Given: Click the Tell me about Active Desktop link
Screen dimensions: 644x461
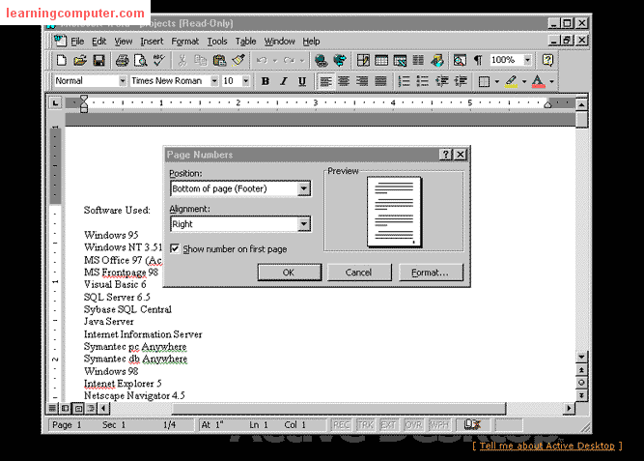Looking at the screenshot, I should (x=547, y=446).
